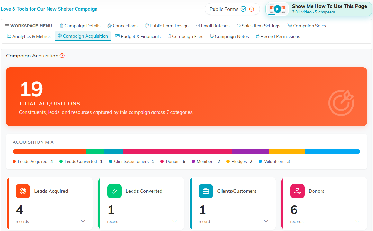373x231 pixels.
Task: Click the Members · 2 legend entry
Action: tap(206, 161)
